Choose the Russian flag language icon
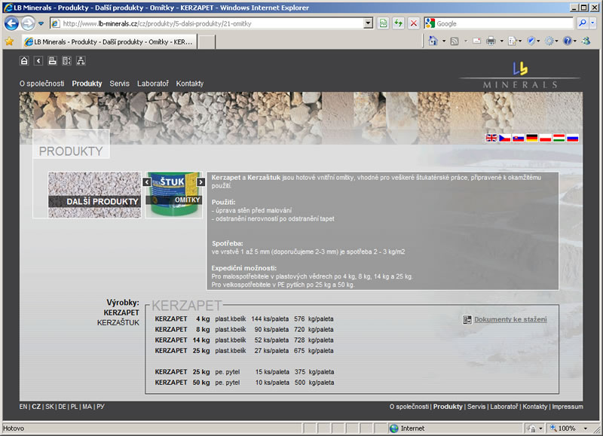Viewport: 603px width, 436px height. [x=573, y=138]
